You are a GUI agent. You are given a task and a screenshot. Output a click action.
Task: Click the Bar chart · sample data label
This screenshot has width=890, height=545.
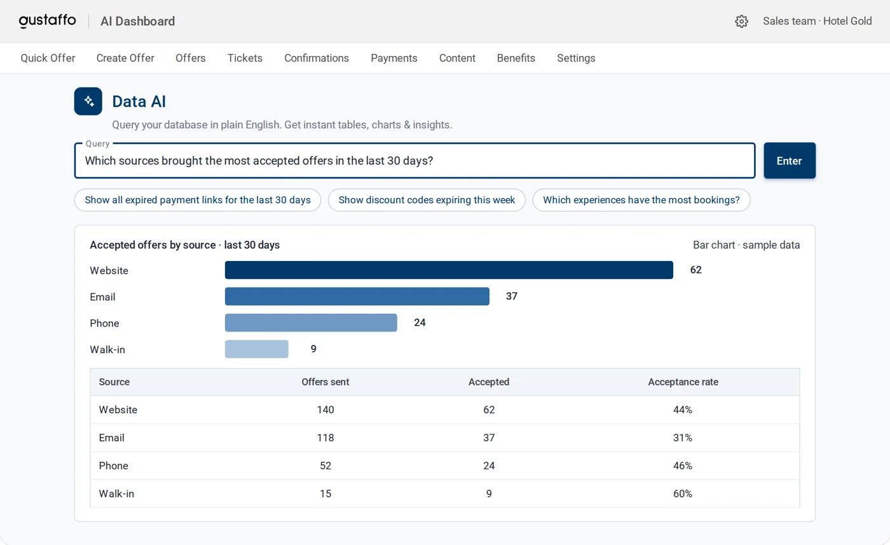746,245
